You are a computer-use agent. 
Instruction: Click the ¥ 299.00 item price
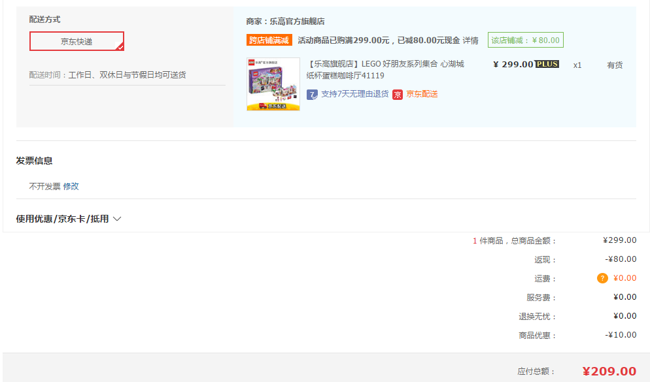pyautogui.click(x=513, y=64)
